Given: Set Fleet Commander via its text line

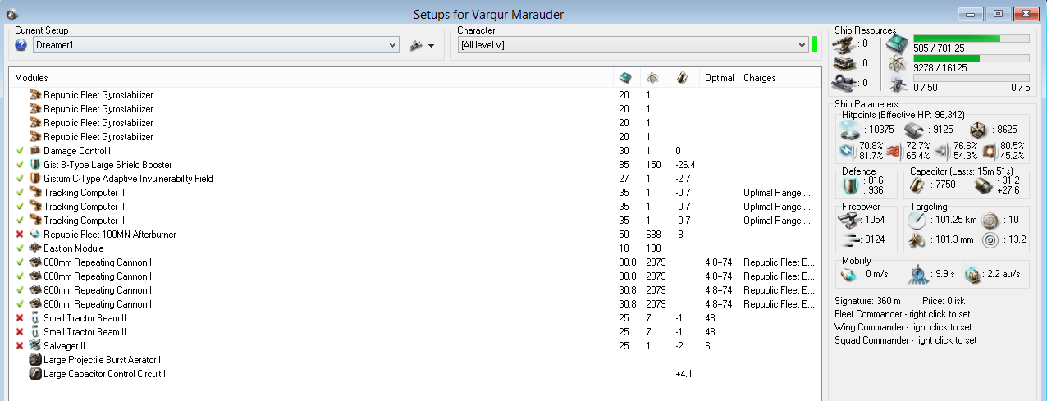Looking at the screenshot, I should [905, 314].
